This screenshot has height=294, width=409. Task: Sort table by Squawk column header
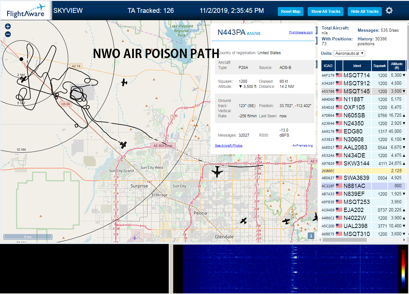point(380,66)
